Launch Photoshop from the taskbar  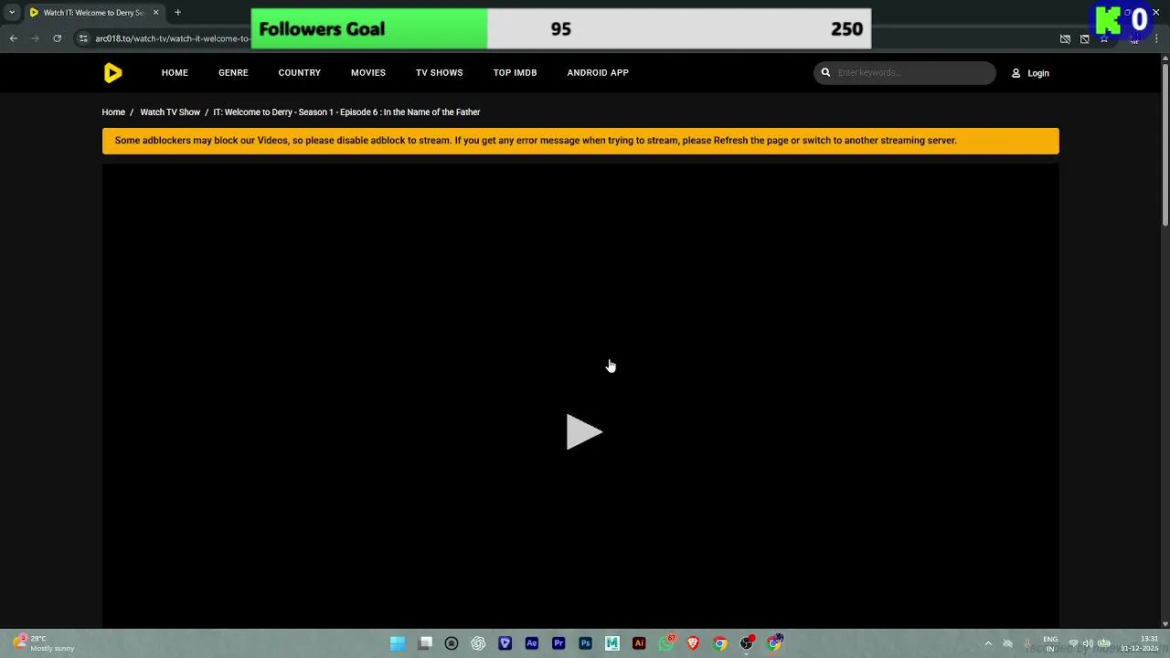click(585, 643)
